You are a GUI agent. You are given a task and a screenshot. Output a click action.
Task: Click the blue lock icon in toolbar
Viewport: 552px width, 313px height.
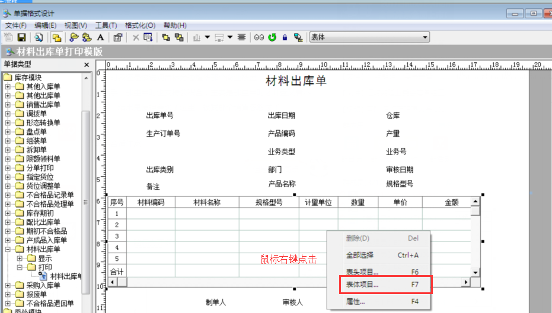[x=285, y=37]
